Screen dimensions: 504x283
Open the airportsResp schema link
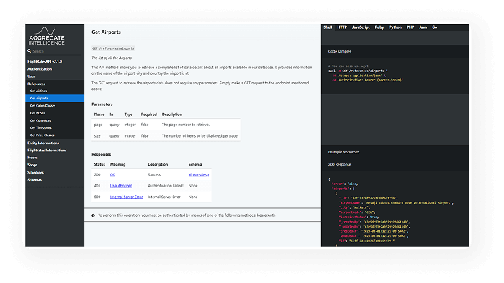[x=198, y=174]
